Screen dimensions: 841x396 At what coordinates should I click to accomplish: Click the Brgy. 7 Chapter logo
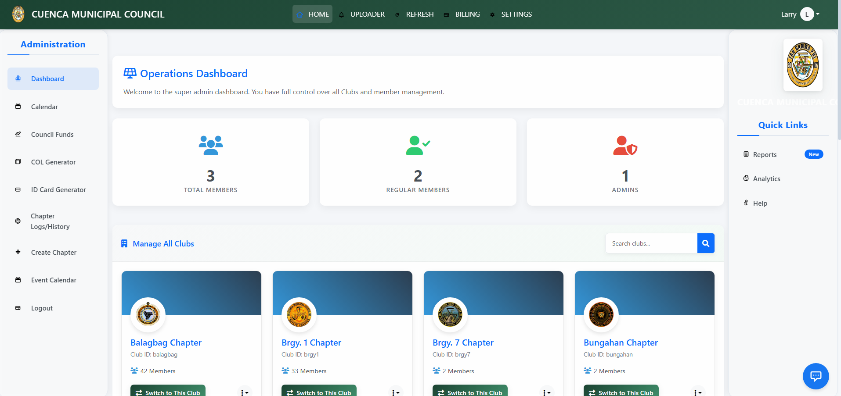[450, 315]
